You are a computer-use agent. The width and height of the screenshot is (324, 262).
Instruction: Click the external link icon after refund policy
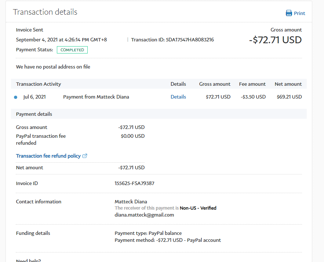point(85,156)
